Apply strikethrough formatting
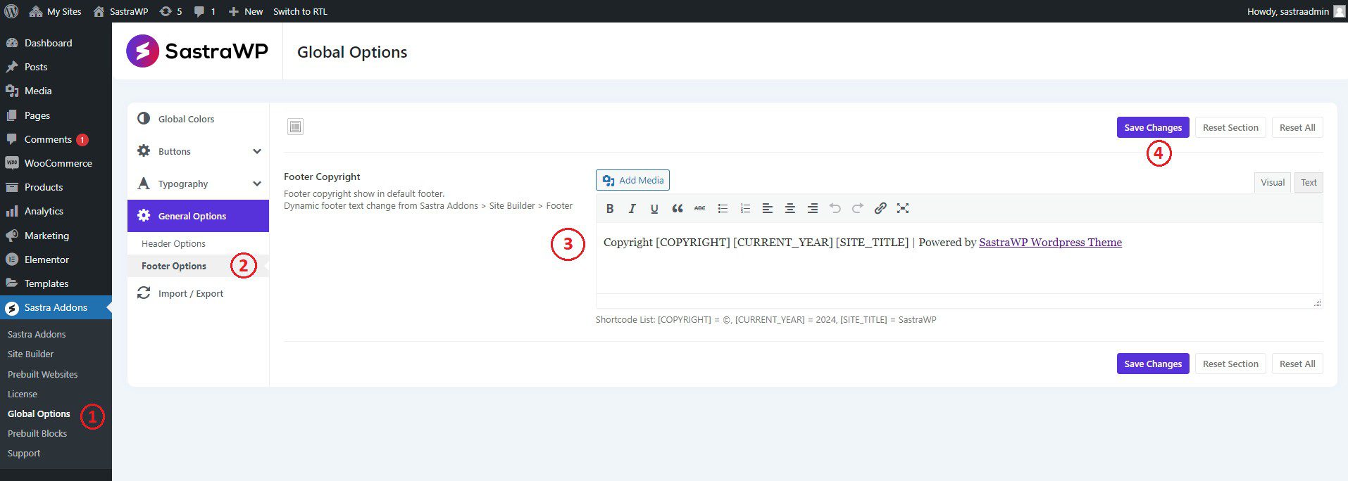Image resolution: width=1348 pixels, height=481 pixels. [x=699, y=208]
